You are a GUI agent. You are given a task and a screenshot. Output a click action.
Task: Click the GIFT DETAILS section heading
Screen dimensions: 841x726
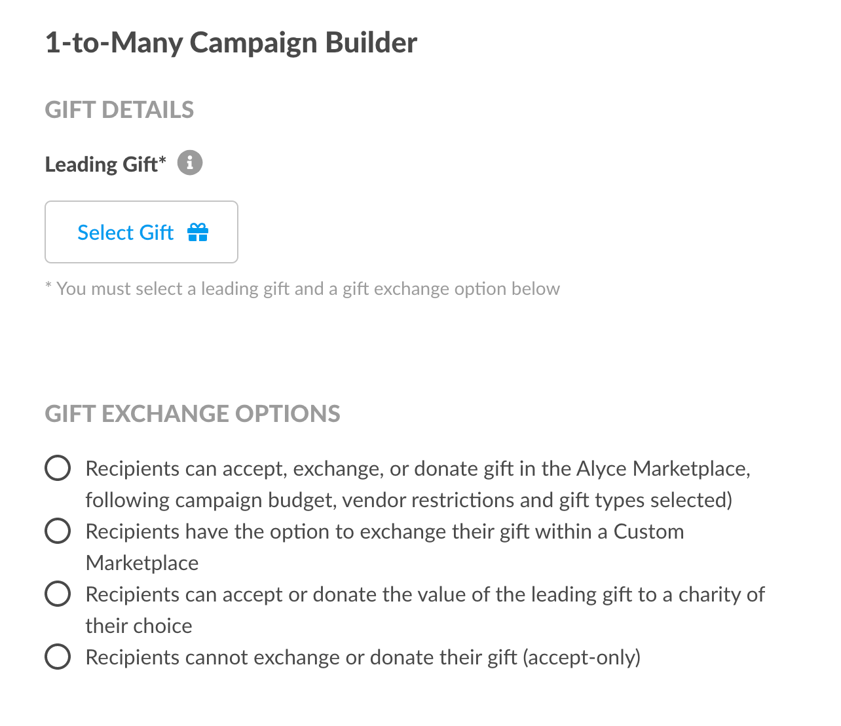tap(119, 109)
